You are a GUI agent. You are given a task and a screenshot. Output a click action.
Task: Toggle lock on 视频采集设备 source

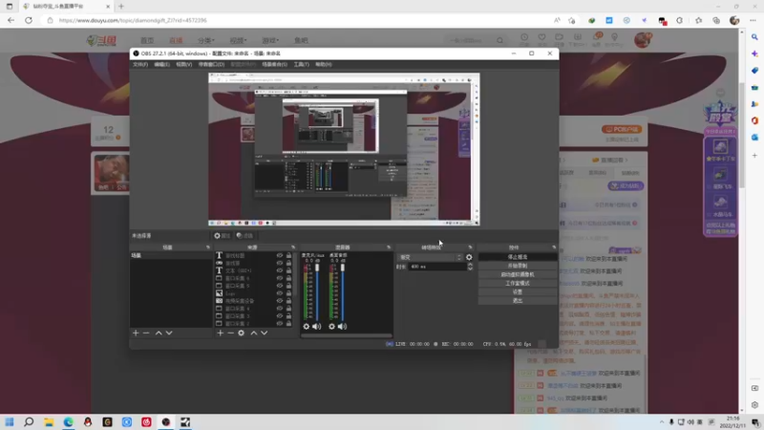click(x=288, y=301)
